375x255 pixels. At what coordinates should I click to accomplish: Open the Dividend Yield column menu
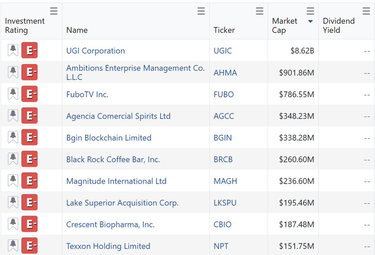(x=366, y=11)
